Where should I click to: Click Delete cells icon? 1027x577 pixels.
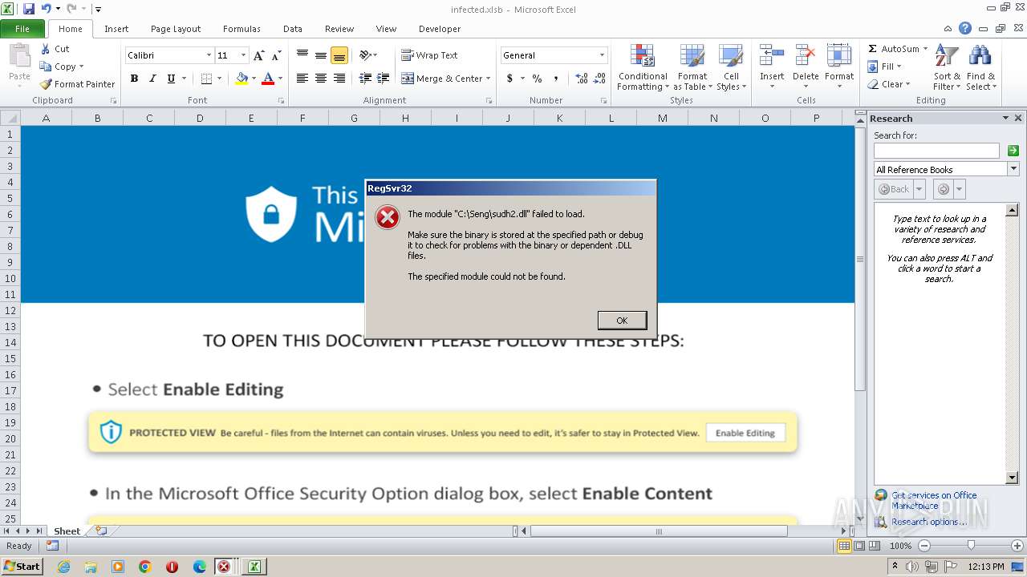806,56
